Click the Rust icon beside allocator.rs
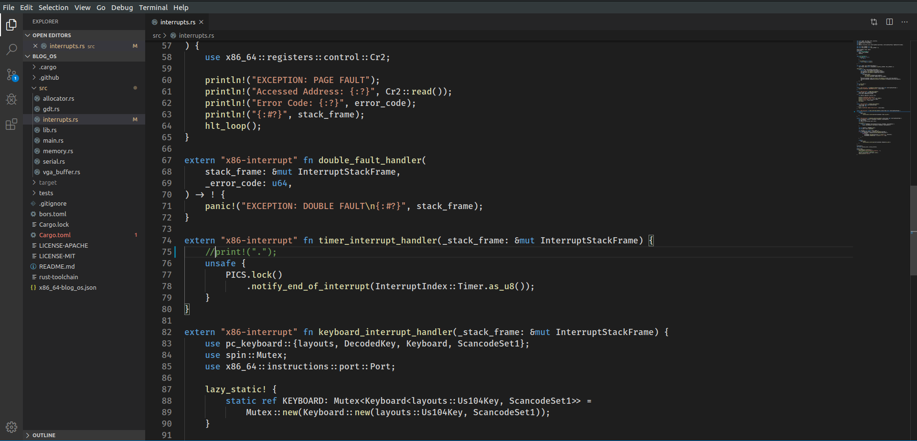This screenshot has height=441, width=917. [x=37, y=98]
